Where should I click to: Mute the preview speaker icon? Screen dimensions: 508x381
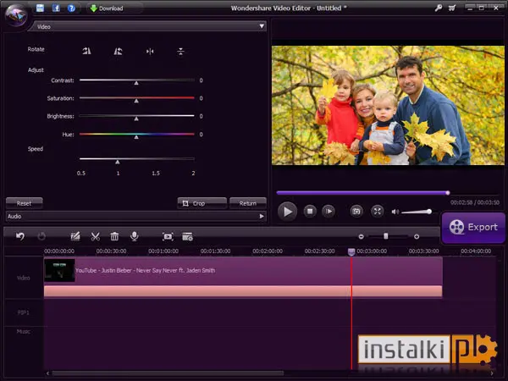point(395,212)
